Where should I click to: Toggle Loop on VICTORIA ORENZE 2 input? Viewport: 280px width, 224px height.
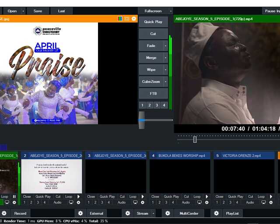point(261,196)
